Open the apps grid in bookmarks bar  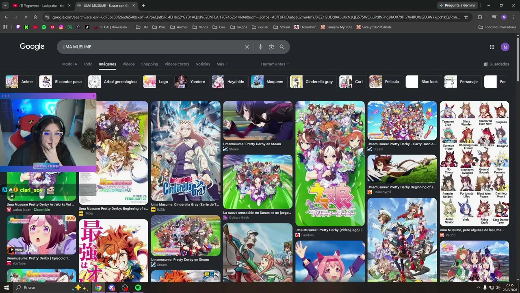pyautogui.click(x=5, y=27)
